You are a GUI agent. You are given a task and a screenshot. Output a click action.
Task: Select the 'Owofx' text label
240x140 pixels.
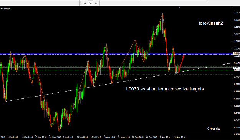214,128
